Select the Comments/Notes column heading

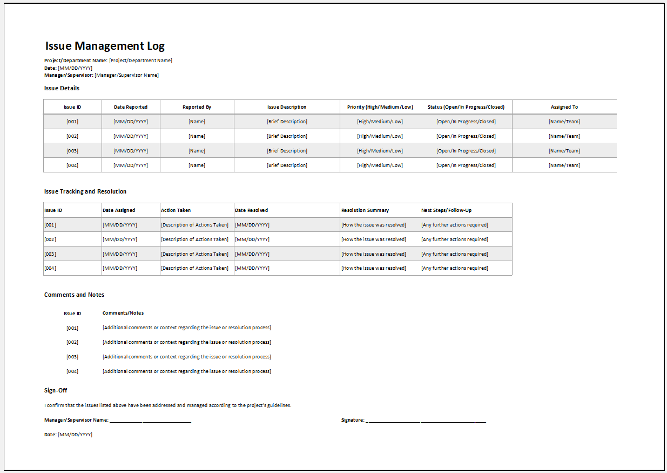(123, 313)
